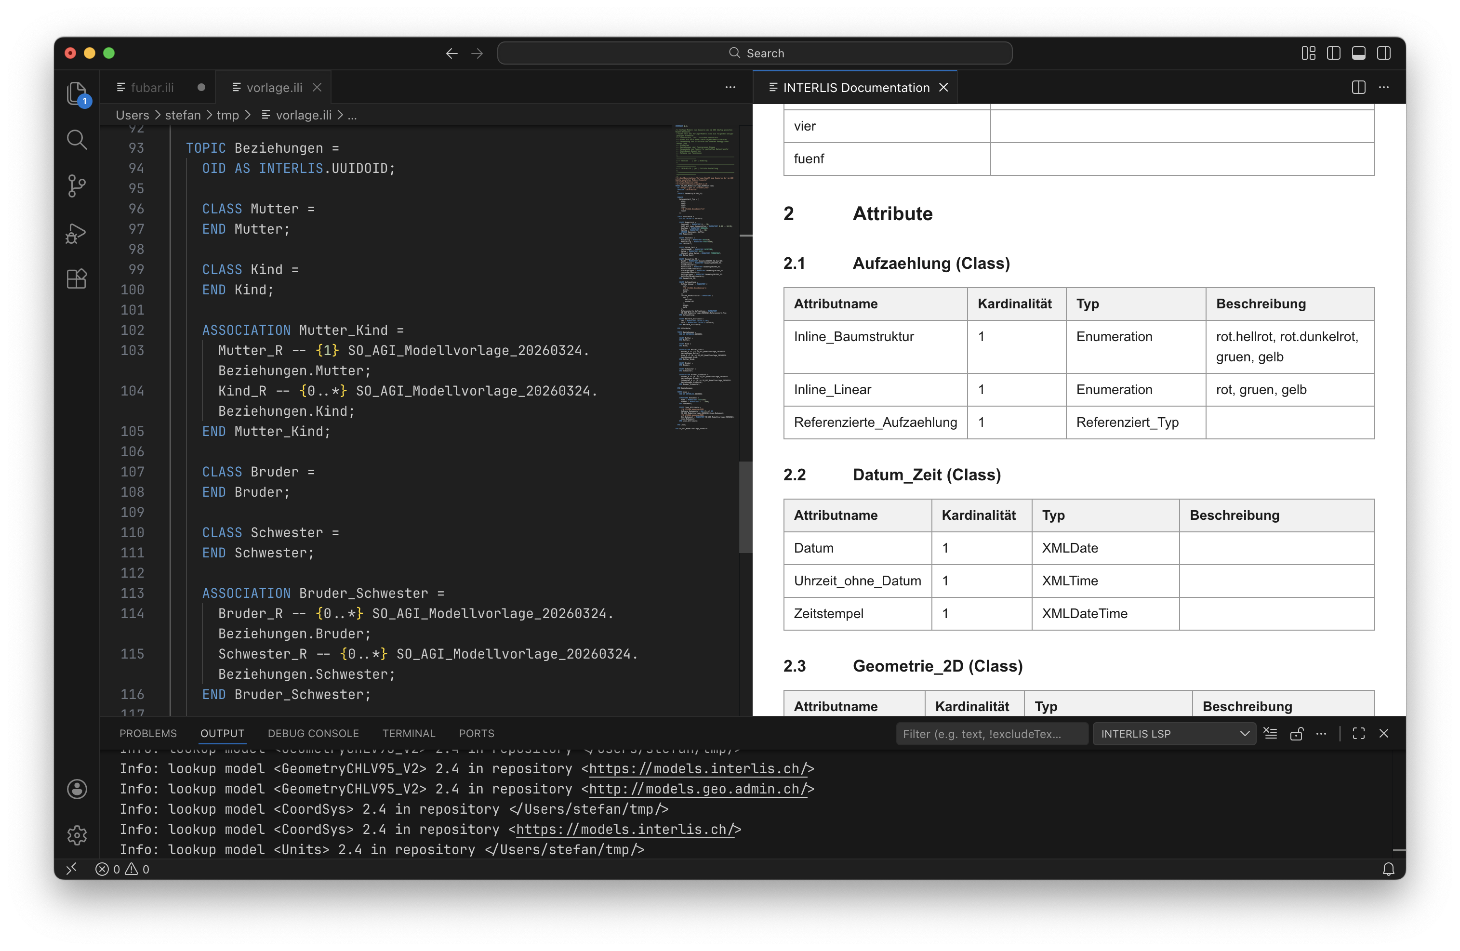1460x951 pixels.
Task: Open the http://models.geo.admin.ch/ link
Action: pos(698,789)
